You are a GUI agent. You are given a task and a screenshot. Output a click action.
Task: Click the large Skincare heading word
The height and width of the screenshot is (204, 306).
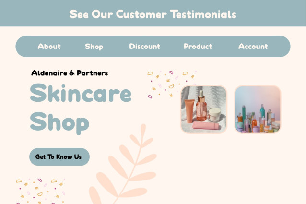[81, 93]
